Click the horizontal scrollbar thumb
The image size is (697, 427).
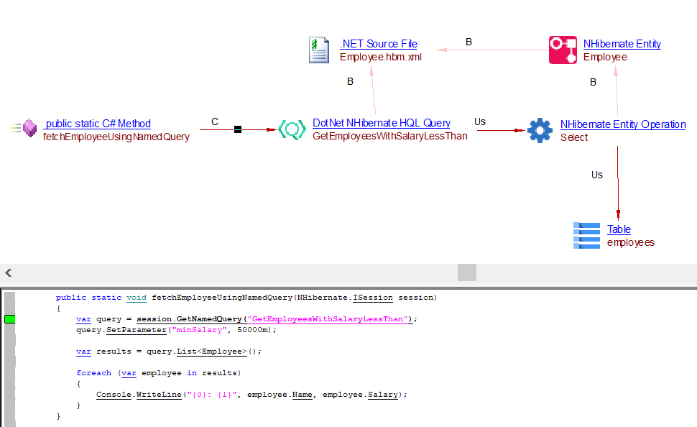point(467,272)
